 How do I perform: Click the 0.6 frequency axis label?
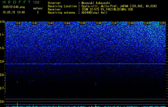pos(2,102)
